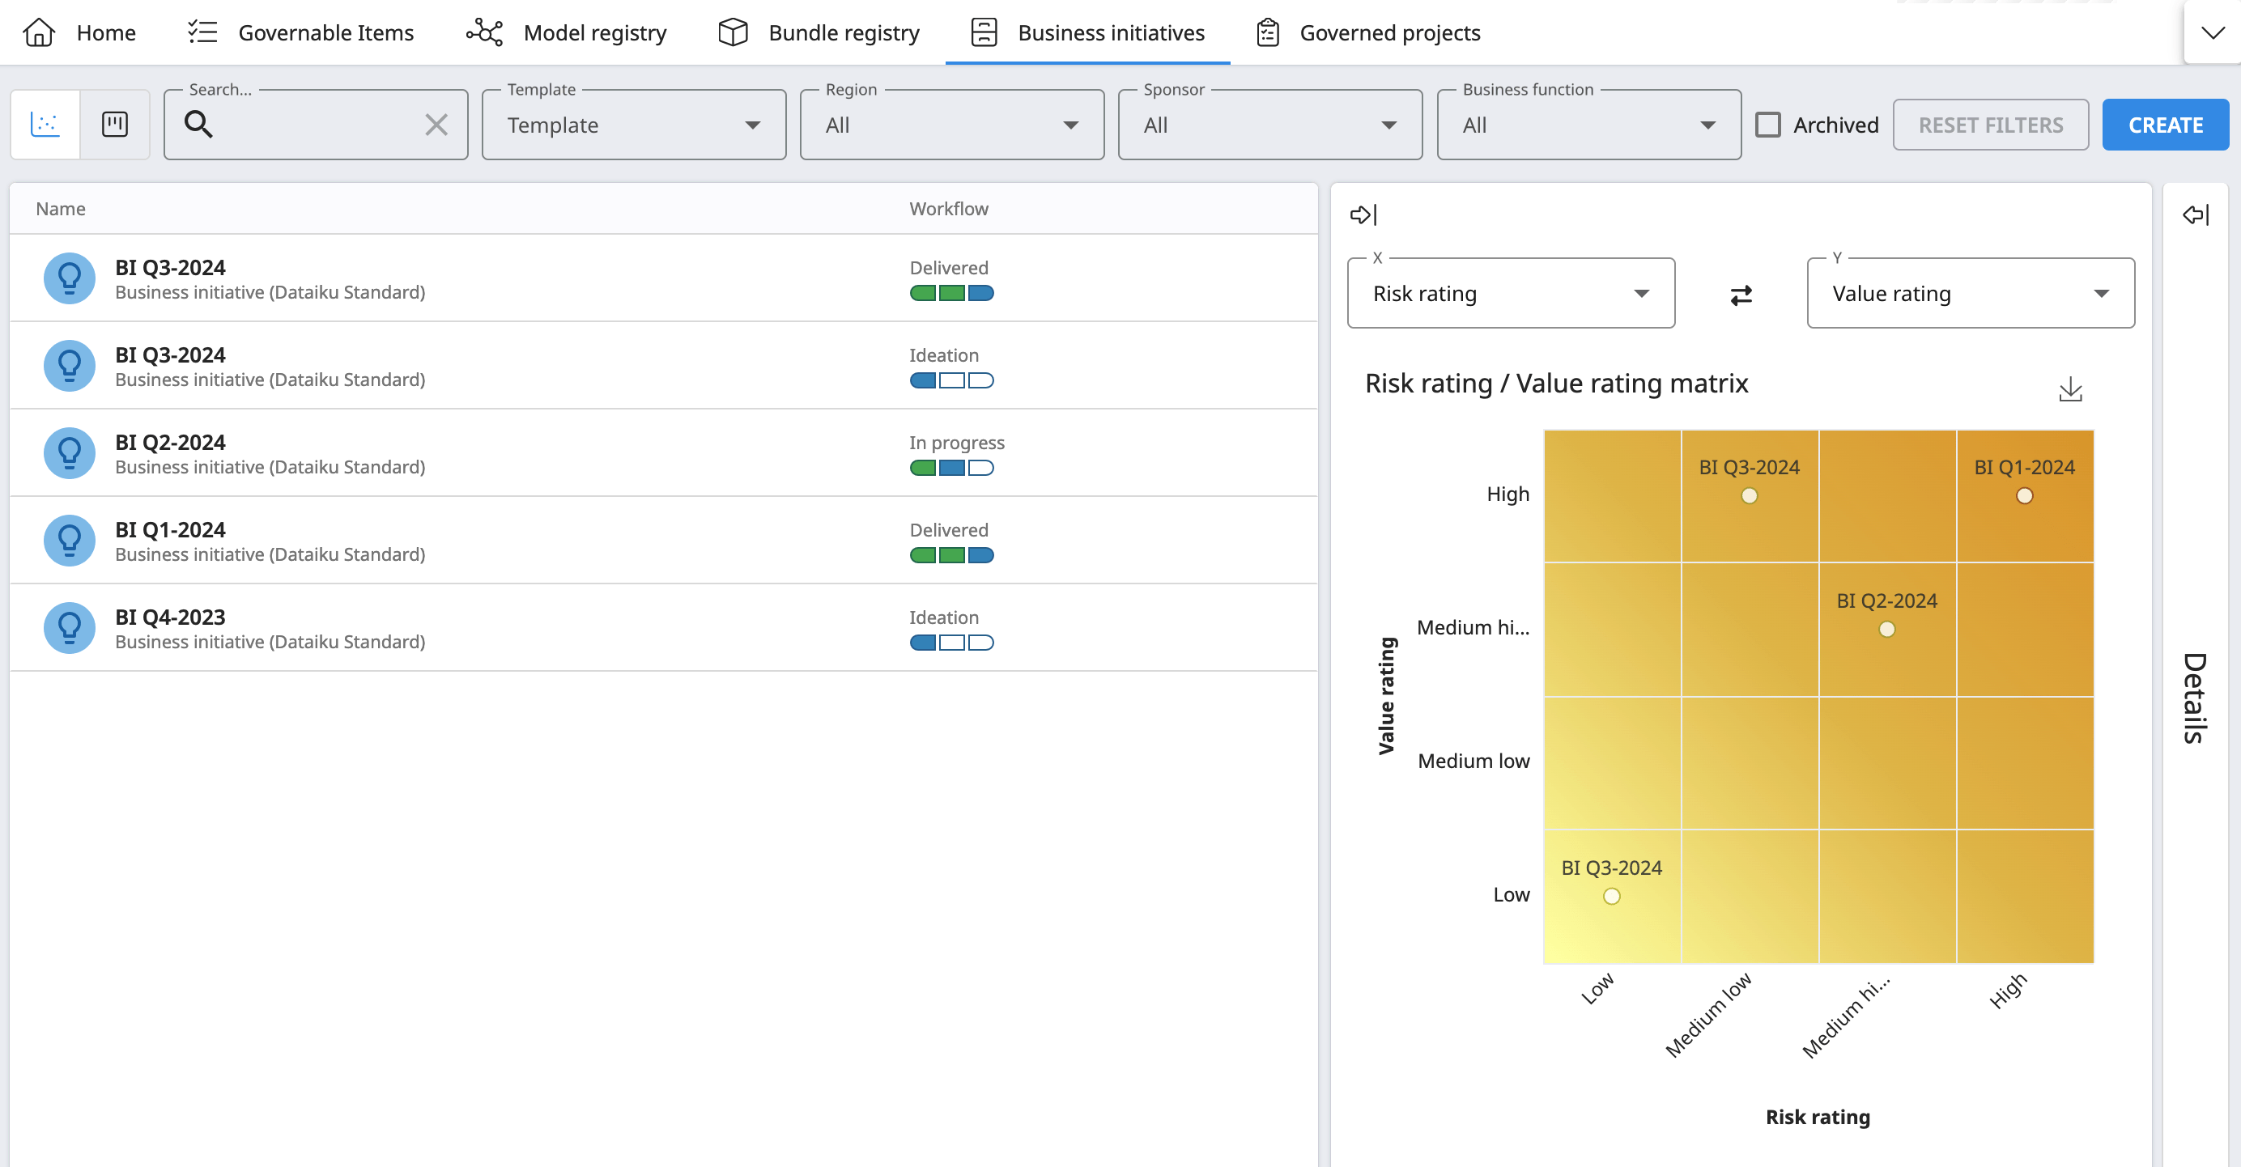Click lightbulb icon of BI Q1-2024
The image size is (2241, 1167).
(x=70, y=540)
